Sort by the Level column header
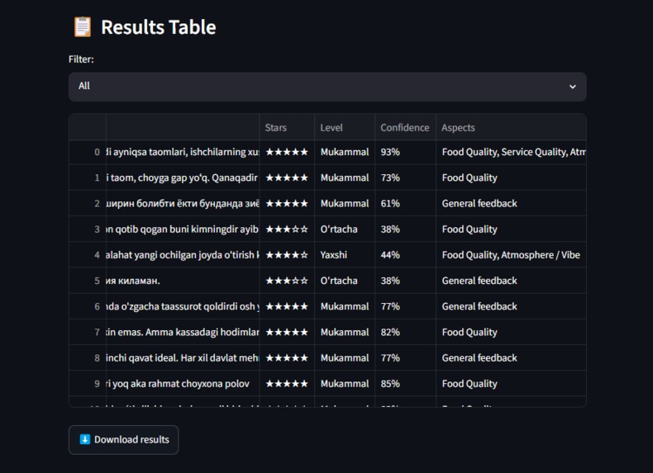The image size is (653, 473). [x=345, y=128]
